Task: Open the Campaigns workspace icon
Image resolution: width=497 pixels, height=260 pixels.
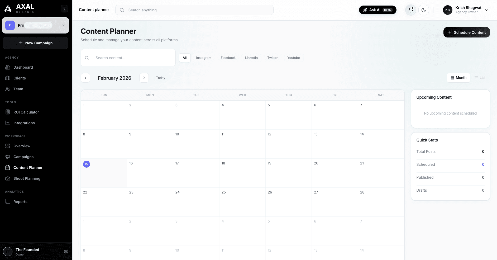Action: [x=8, y=157]
